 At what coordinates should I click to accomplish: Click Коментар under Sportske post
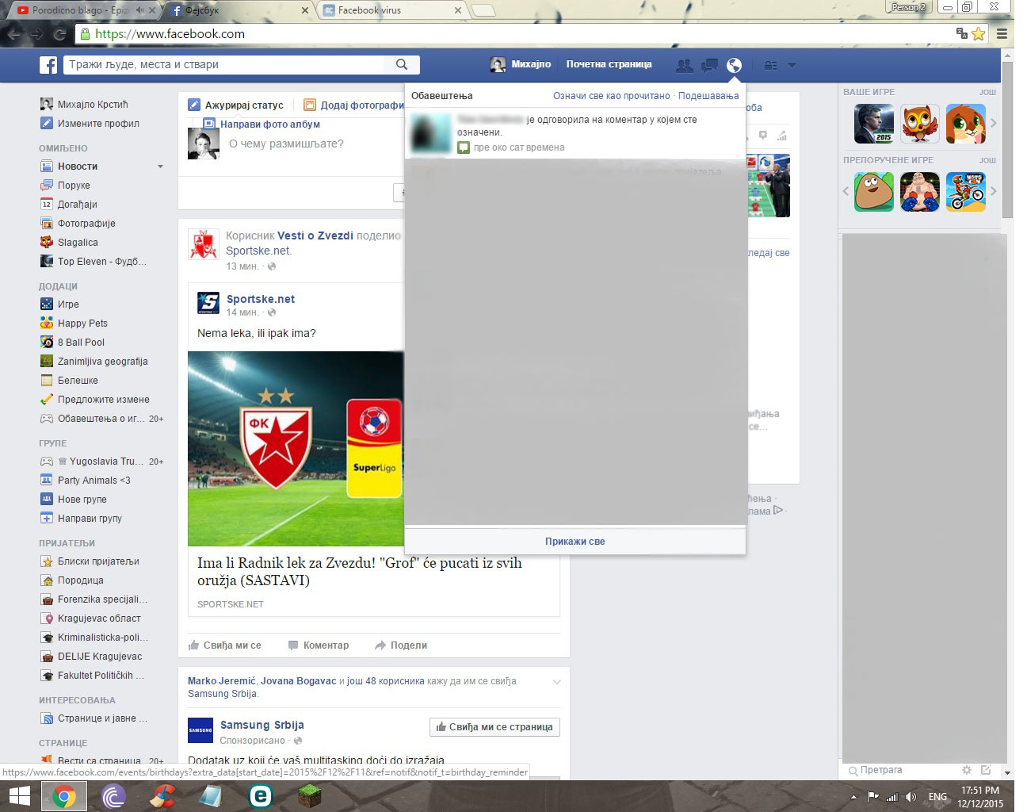(318, 645)
